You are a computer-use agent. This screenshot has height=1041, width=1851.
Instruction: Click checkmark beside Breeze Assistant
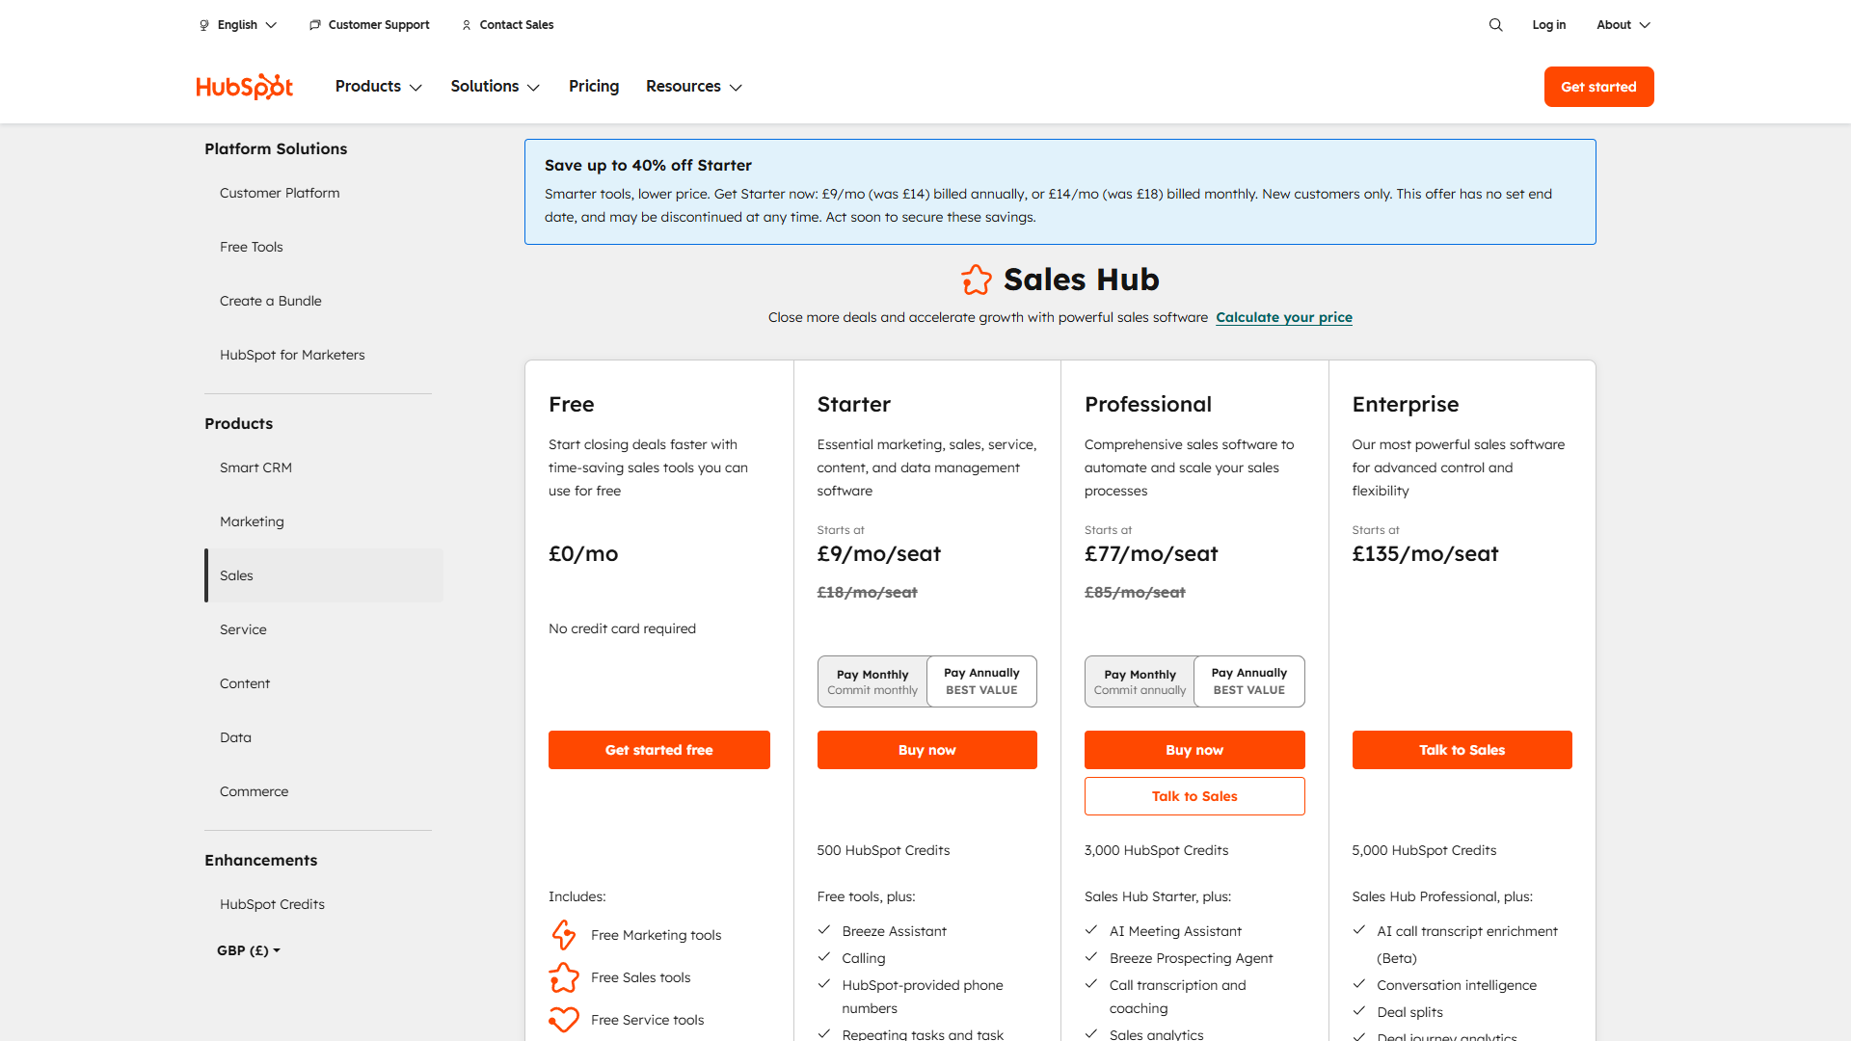[x=824, y=930]
